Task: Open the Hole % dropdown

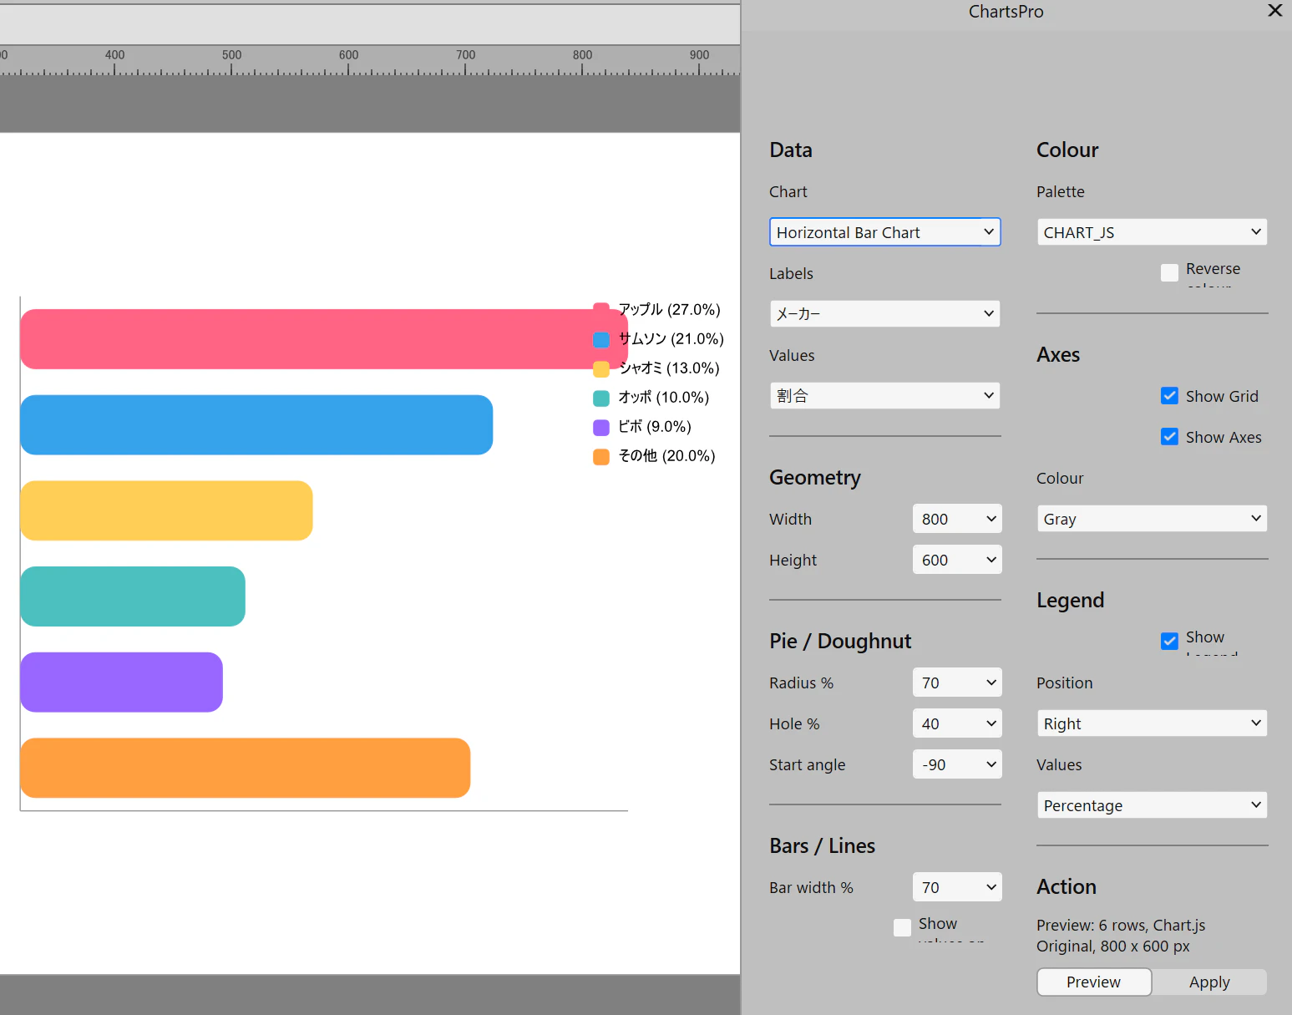Action: [x=957, y=723]
